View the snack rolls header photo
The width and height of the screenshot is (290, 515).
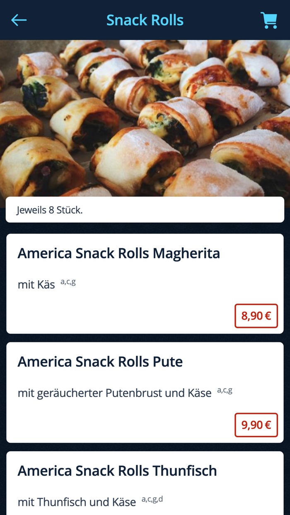[145, 118]
